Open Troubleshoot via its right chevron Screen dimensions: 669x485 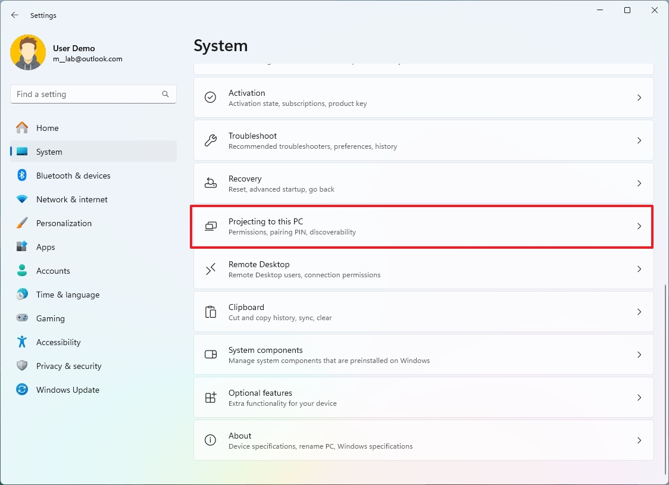click(x=639, y=140)
